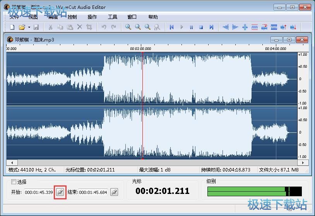
Task: Enable the 选择 checkbox
Action: (14, 182)
